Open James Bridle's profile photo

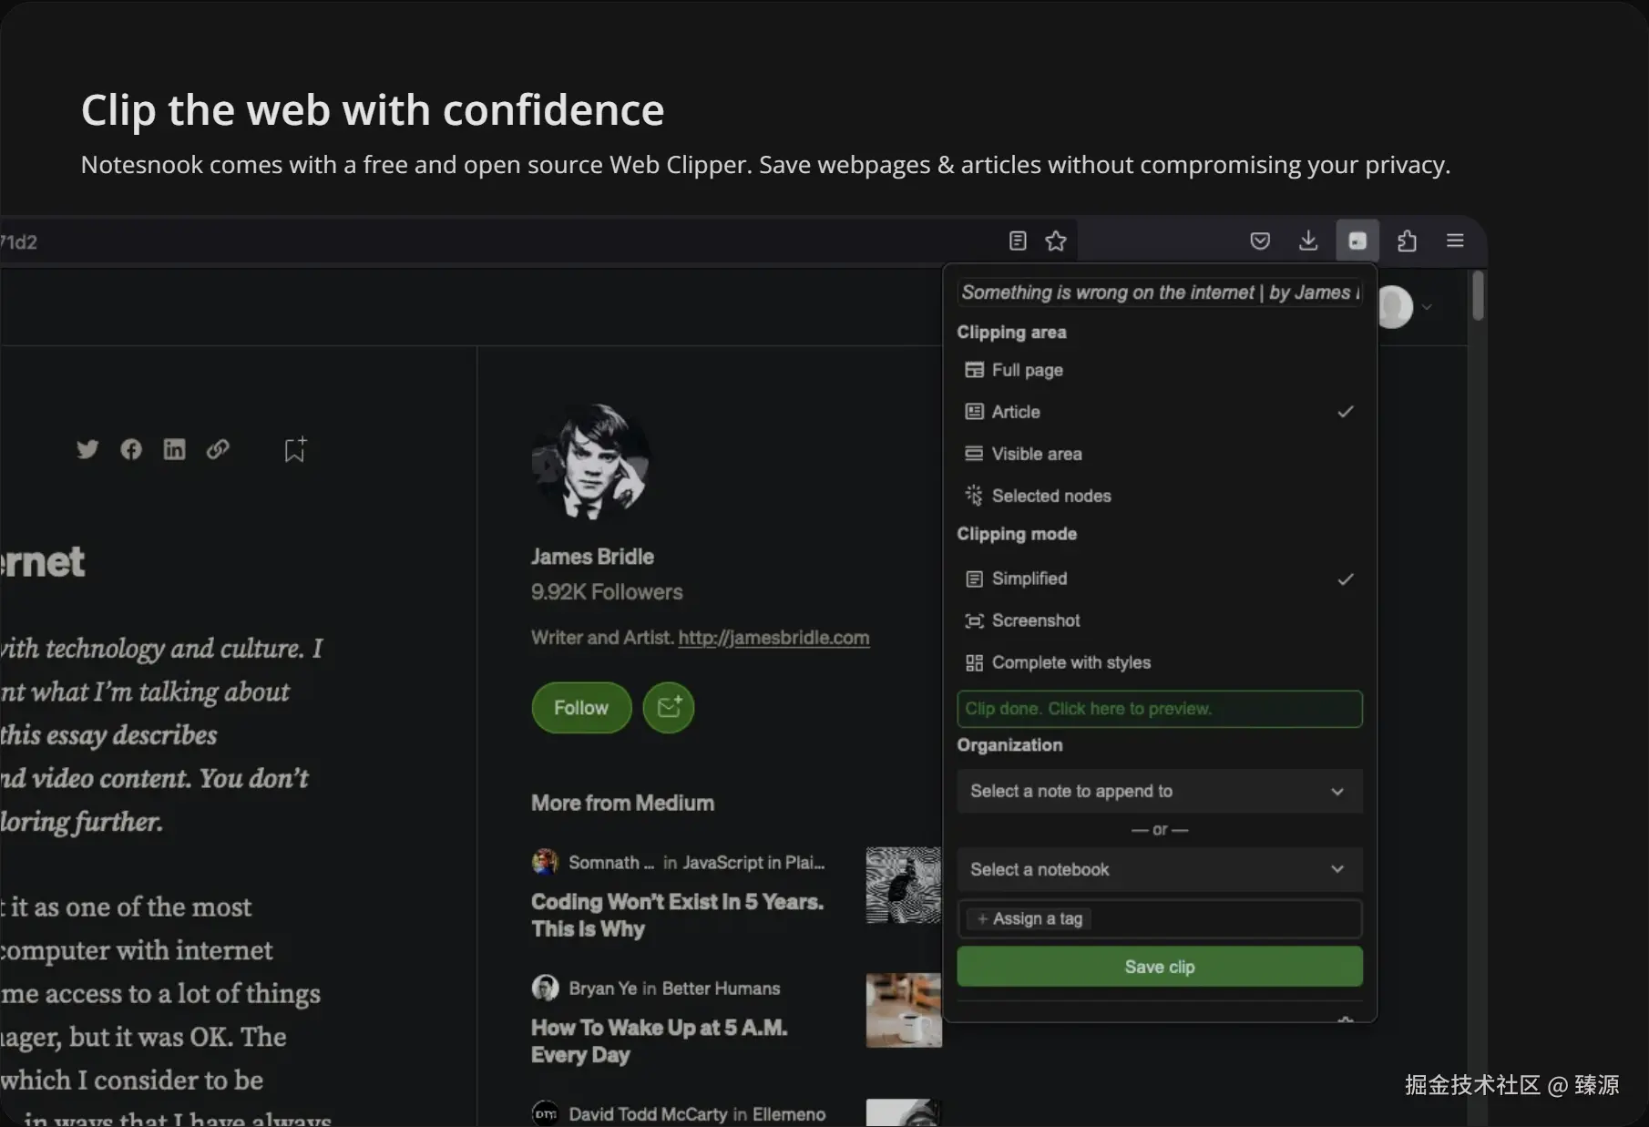(590, 462)
